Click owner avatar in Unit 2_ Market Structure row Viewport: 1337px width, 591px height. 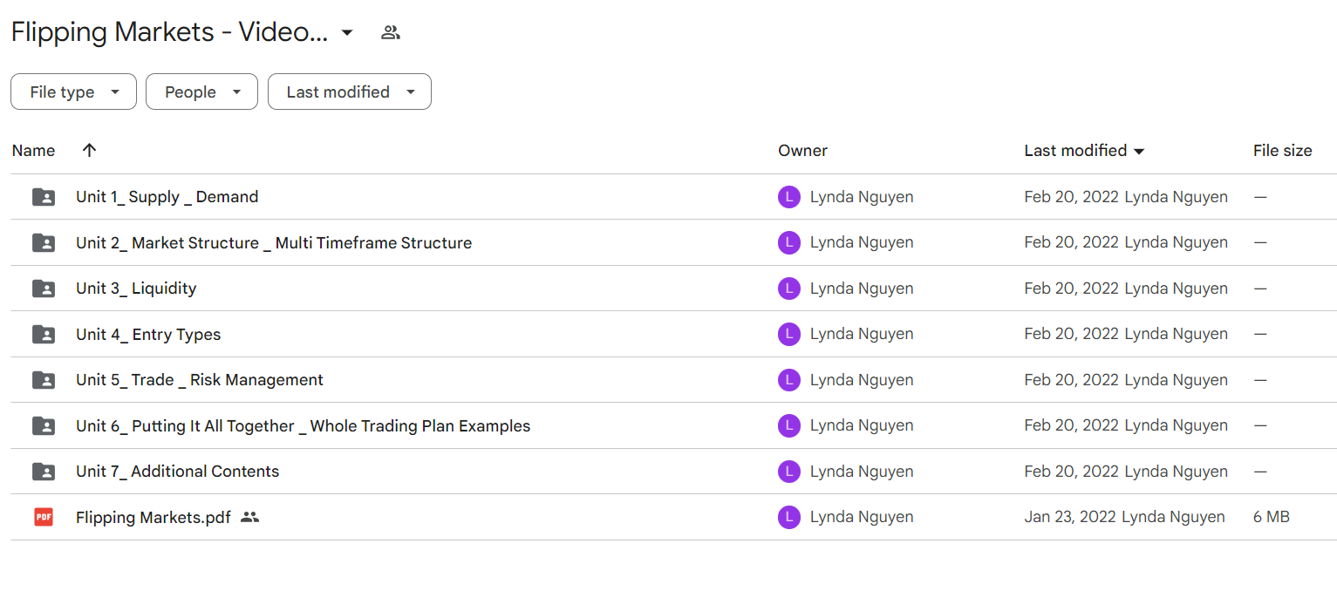788,242
